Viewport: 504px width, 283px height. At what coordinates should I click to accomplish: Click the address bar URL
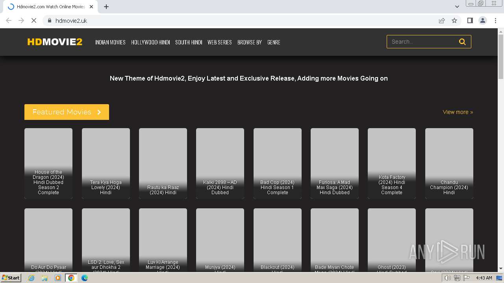(x=71, y=20)
